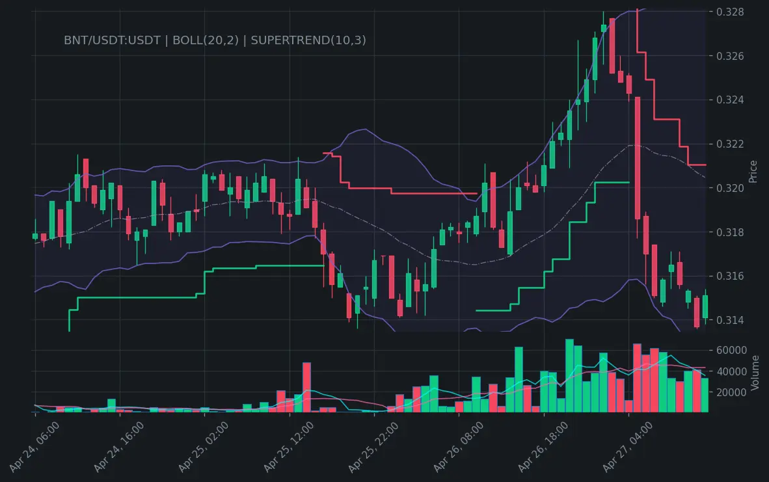This screenshot has width=769, height=482.
Task: Click the 0.314 price axis label
Action: (x=730, y=320)
